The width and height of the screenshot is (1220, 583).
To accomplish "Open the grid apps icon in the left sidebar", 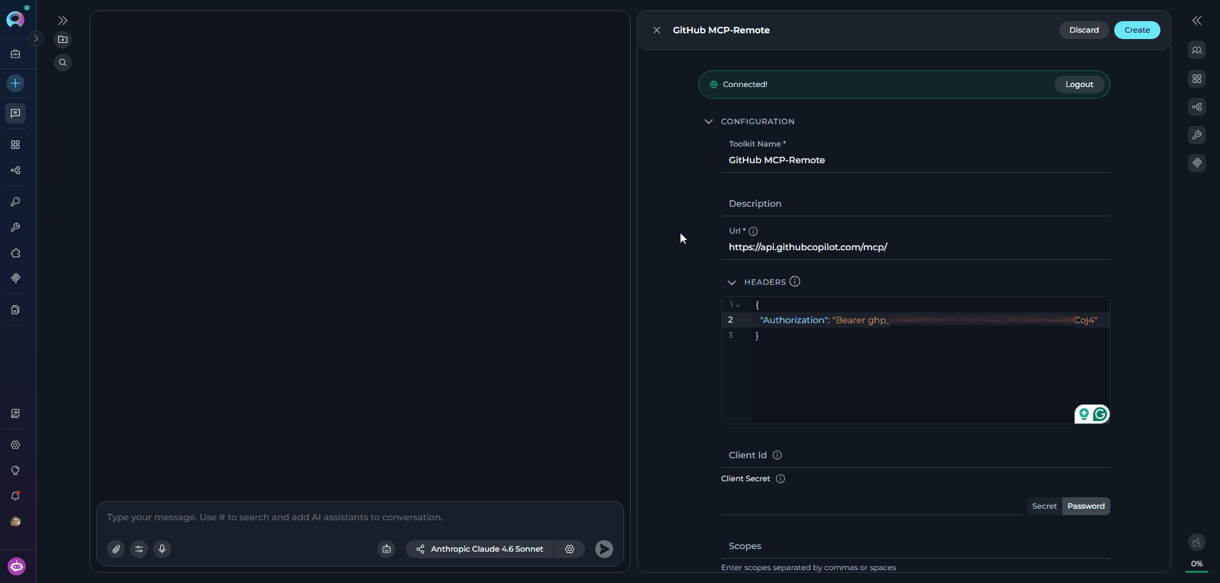I will click(x=15, y=145).
